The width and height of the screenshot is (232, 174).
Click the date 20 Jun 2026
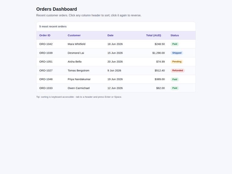pos(115,62)
